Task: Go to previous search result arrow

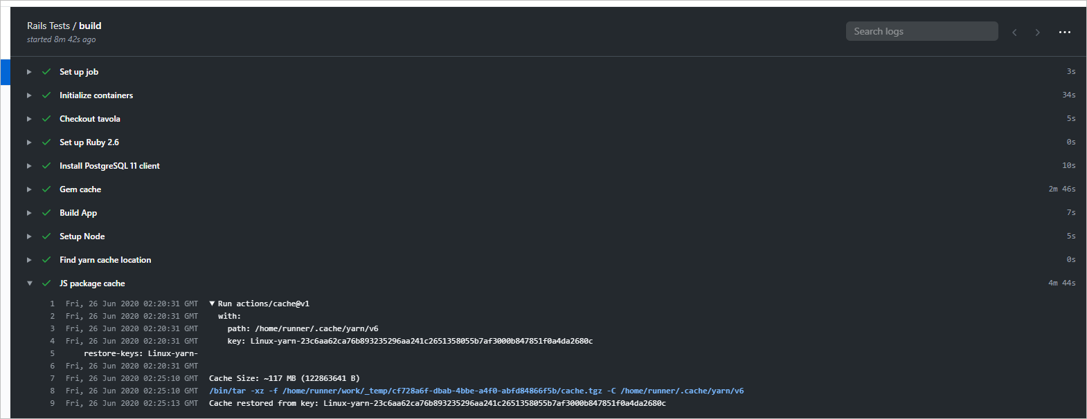Action: (1014, 32)
